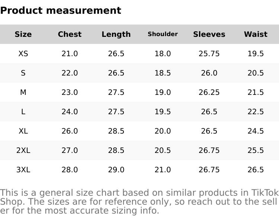Click the Shoulder column header
279x224 pixels.
[163, 34]
